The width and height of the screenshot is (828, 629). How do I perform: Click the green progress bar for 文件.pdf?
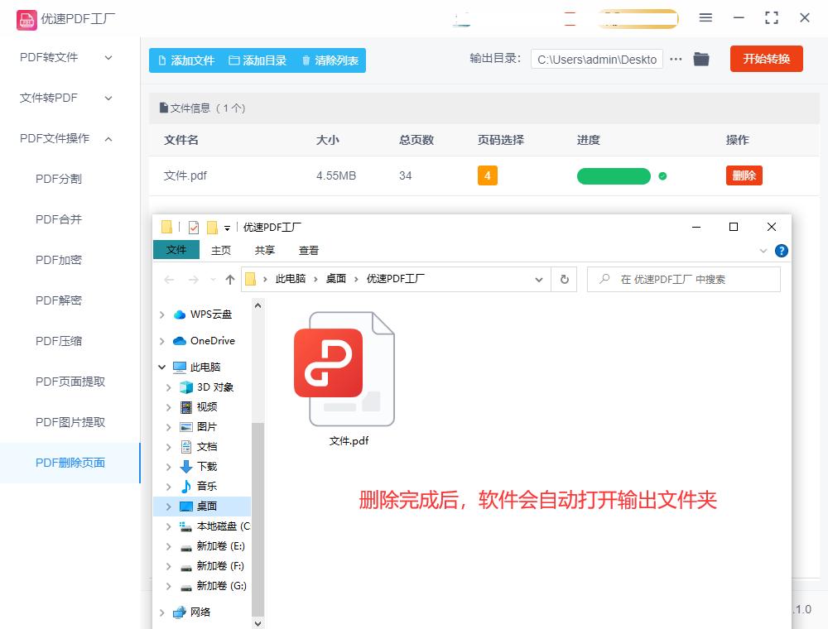pos(614,176)
